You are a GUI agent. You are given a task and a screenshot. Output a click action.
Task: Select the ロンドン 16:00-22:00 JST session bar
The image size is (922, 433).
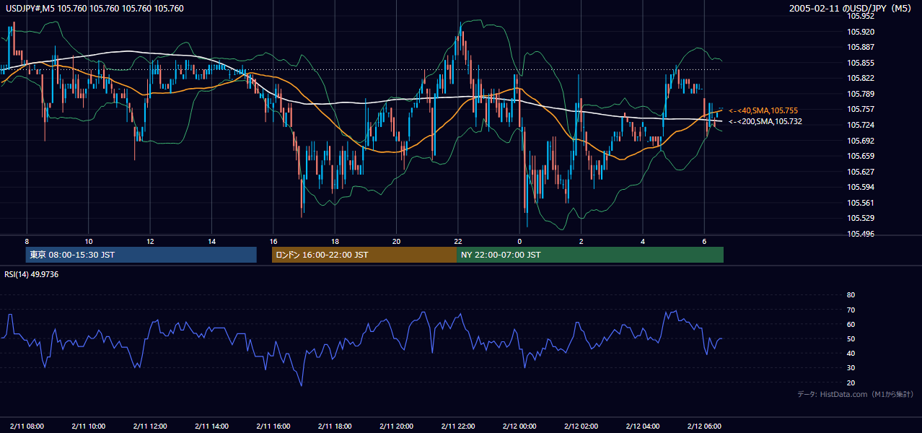(x=364, y=255)
